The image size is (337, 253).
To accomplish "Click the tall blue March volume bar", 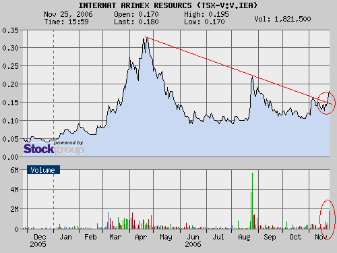I will (109, 221).
